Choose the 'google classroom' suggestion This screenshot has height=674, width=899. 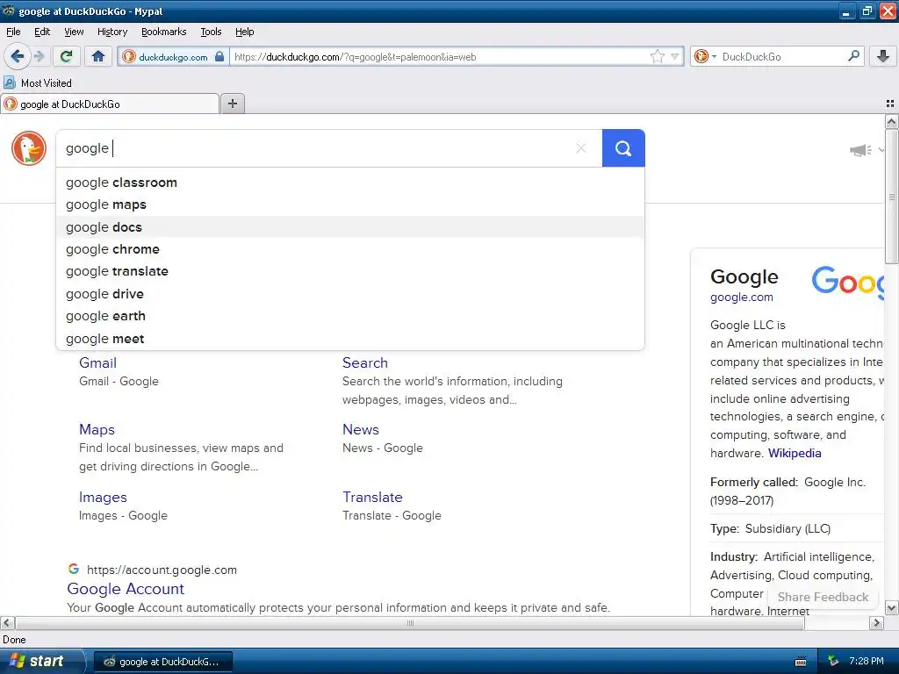click(349, 183)
